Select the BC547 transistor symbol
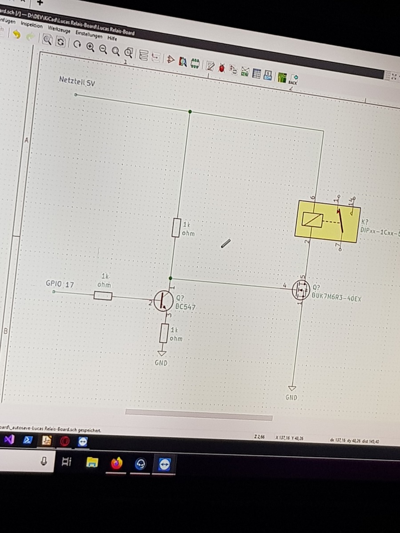This screenshot has height=533, width=400. click(x=163, y=301)
